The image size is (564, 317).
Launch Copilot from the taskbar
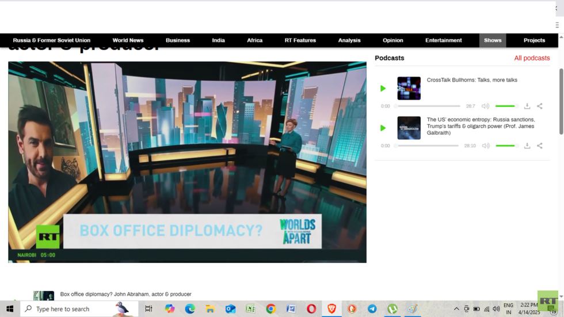(169, 309)
